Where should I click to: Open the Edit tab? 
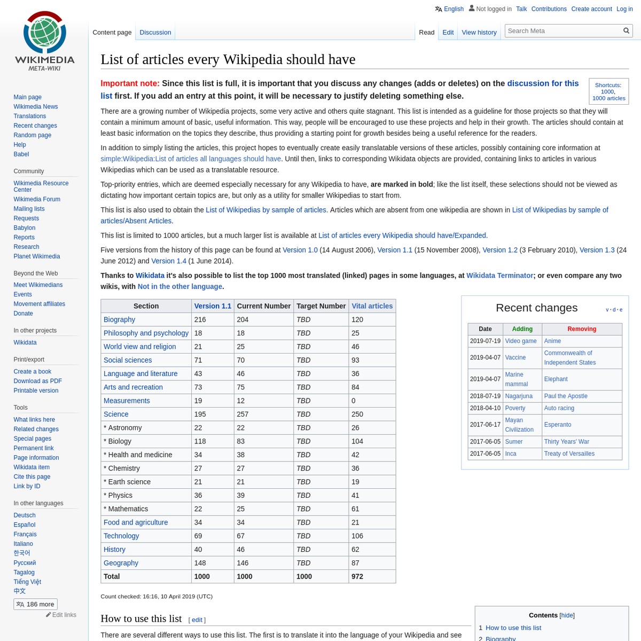(448, 33)
